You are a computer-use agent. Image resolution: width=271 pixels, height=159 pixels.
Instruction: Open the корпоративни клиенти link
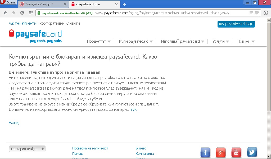(x=60, y=23)
